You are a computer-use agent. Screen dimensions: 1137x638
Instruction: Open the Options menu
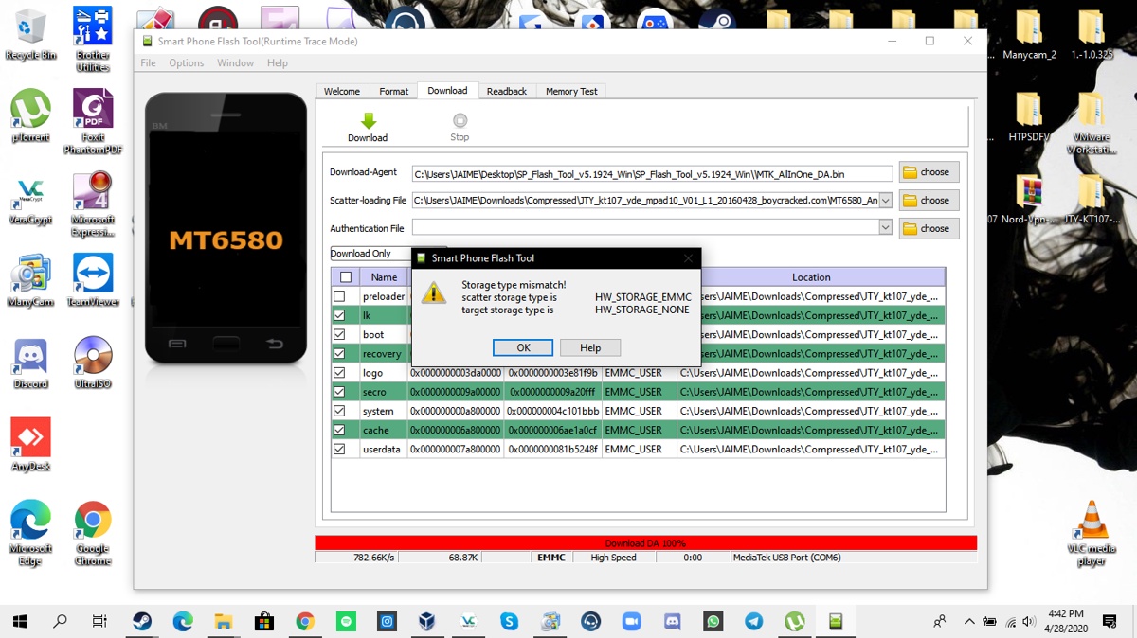tap(187, 63)
